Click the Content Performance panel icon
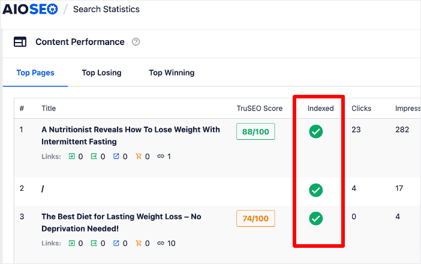Image resolution: width=421 pixels, height=264 pixels. [x=20, y=42]
